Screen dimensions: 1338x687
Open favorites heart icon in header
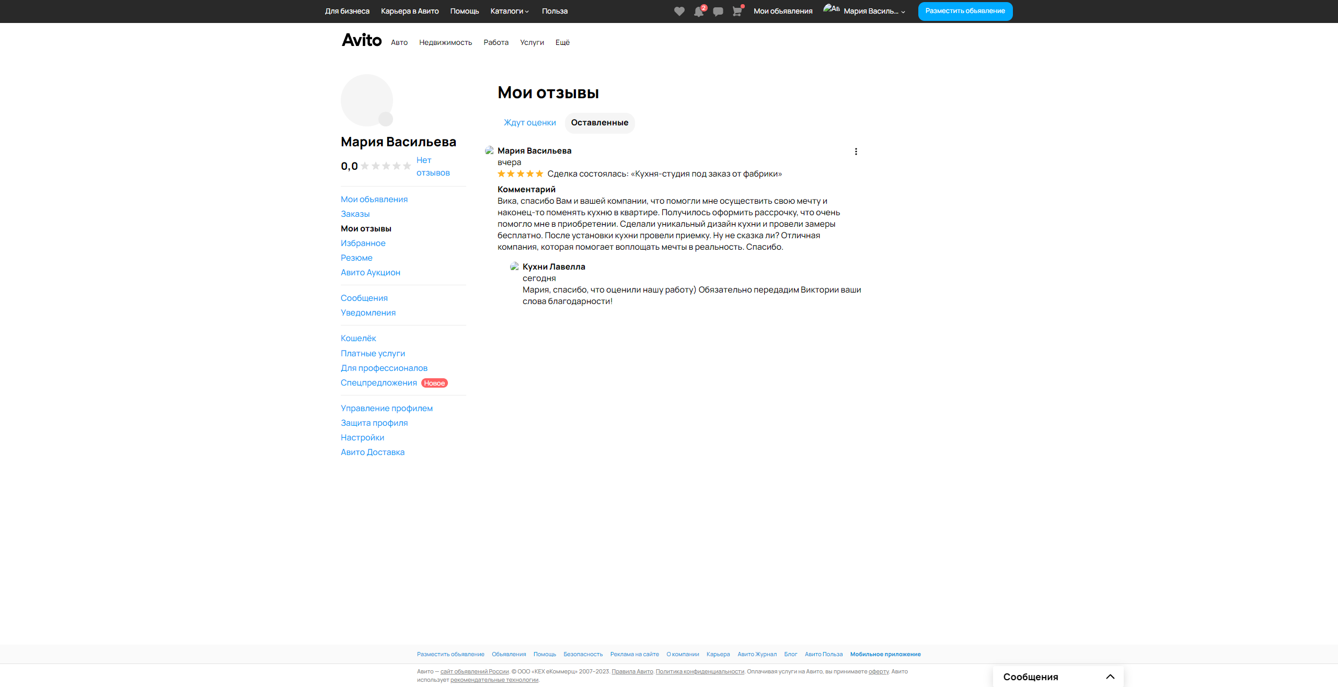click(679, 11)
